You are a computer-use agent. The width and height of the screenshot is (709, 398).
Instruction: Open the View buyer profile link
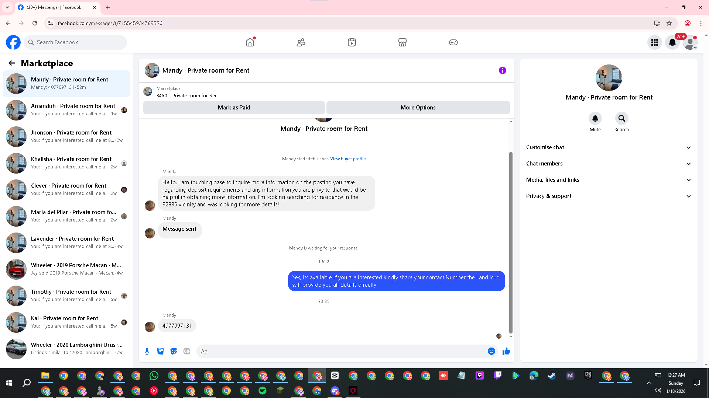347,159
